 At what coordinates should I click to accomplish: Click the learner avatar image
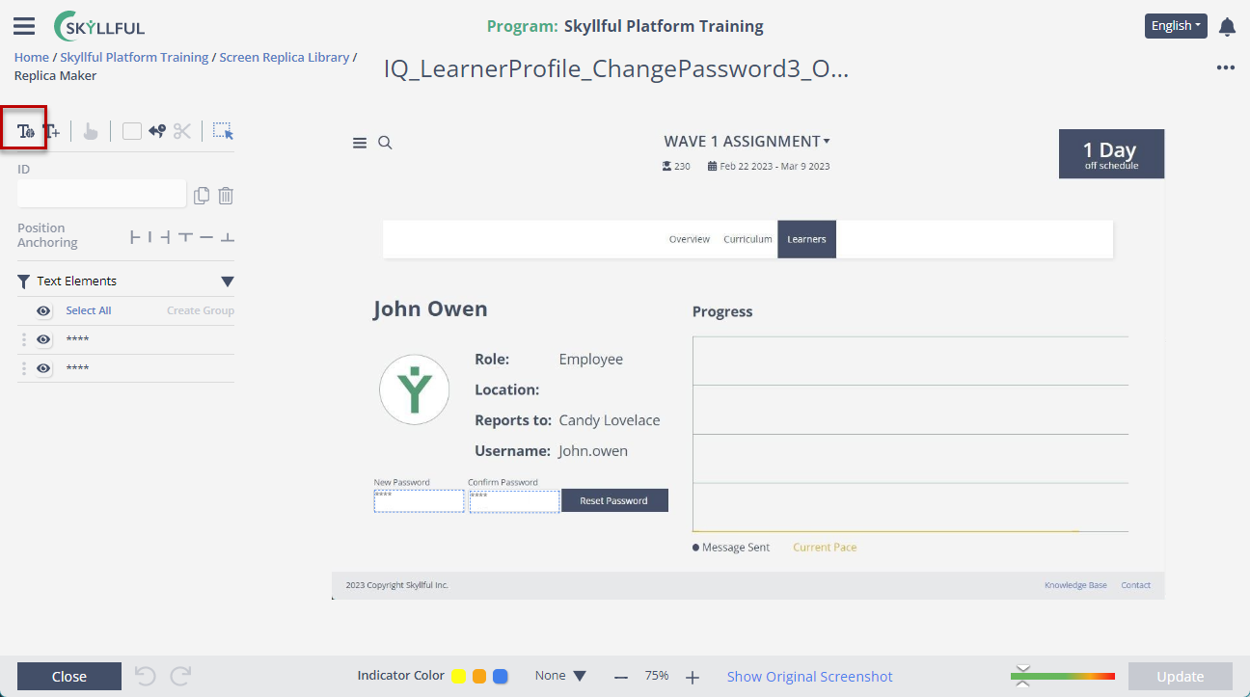tap(415, 389)
